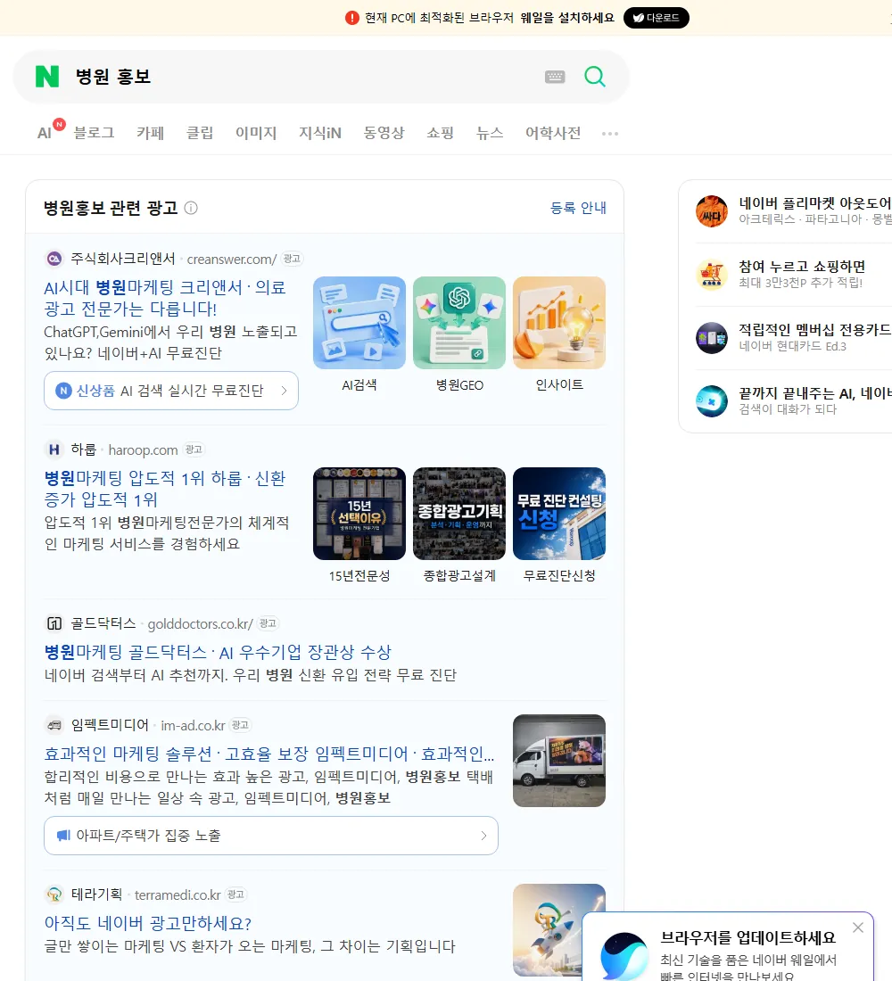Switch to the 지식iN tab
The image size is (892, 981).
[320, 133]
